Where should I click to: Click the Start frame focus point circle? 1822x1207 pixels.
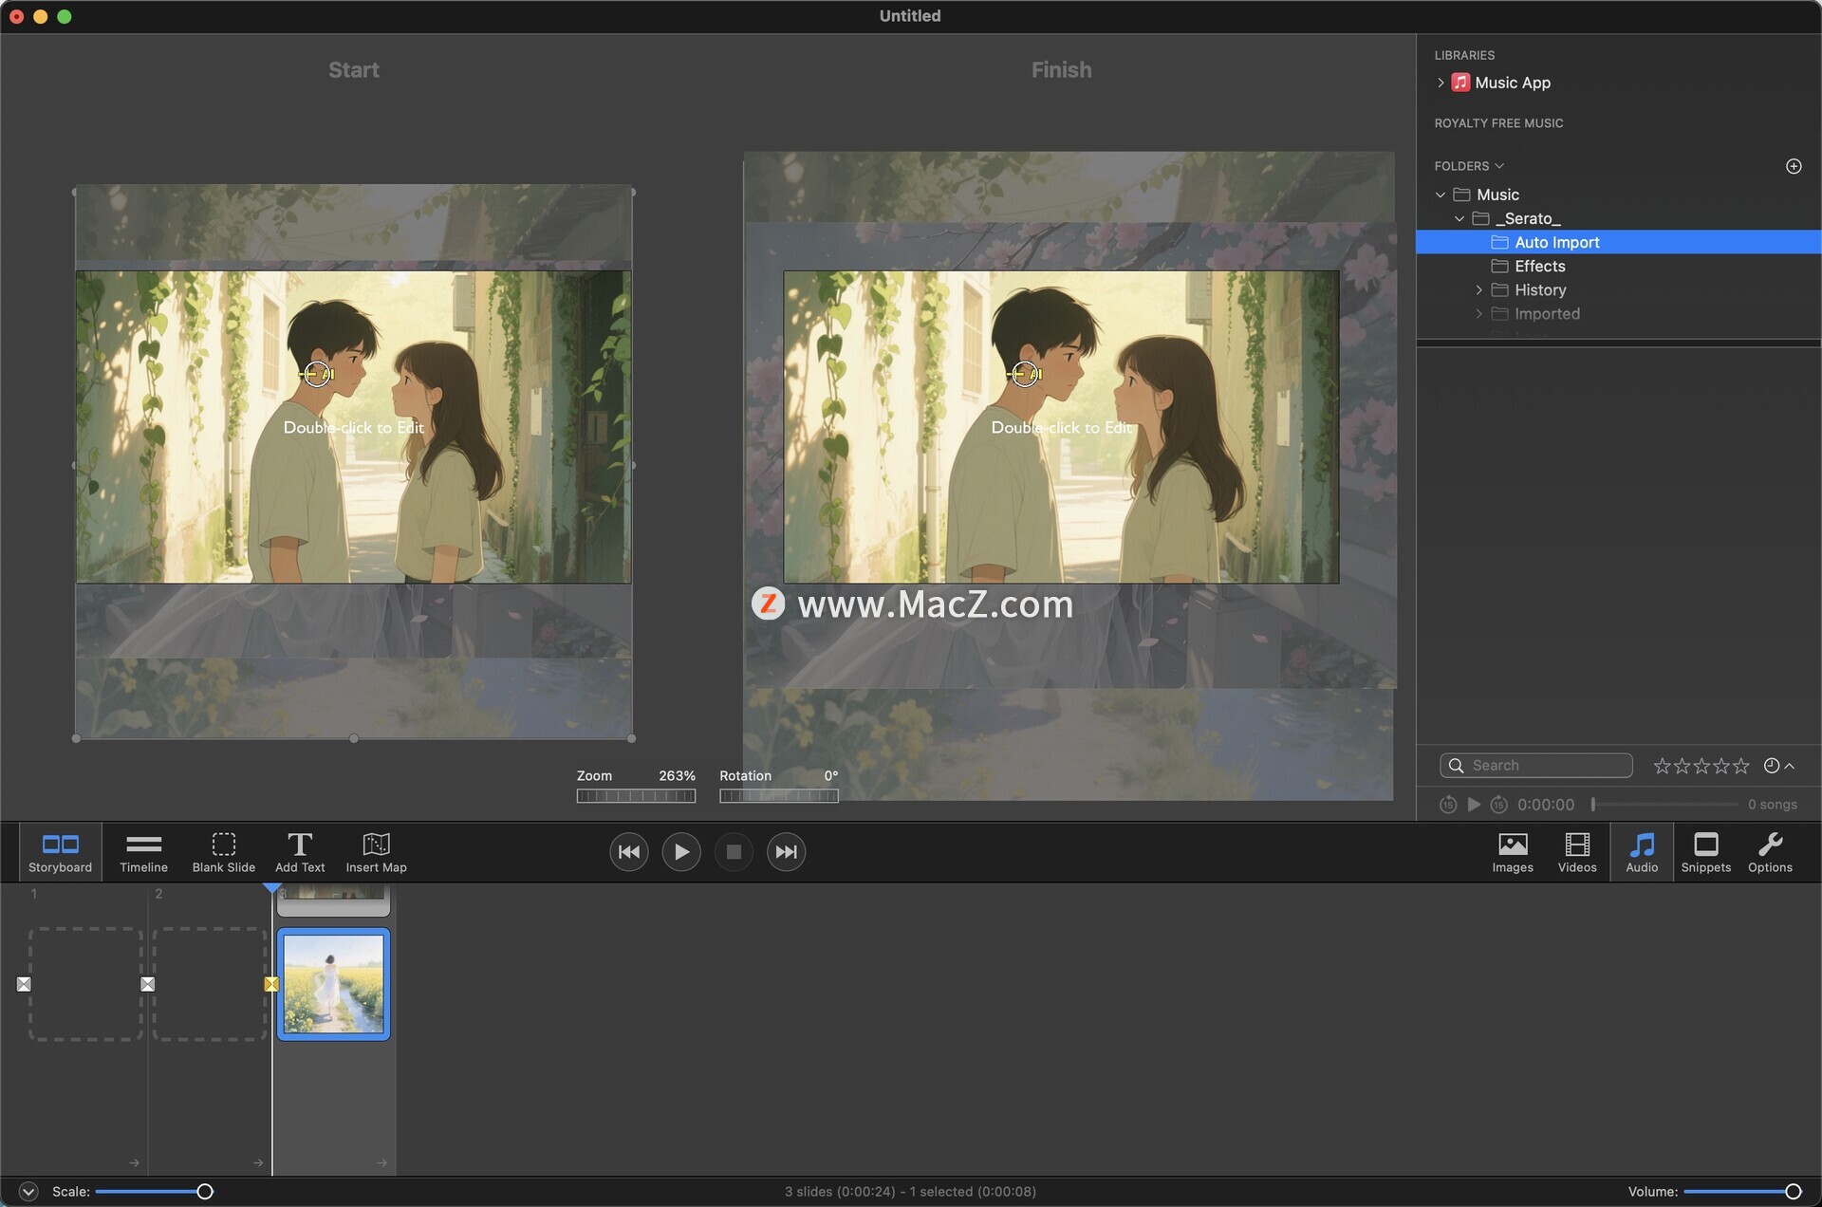[317, 374]
